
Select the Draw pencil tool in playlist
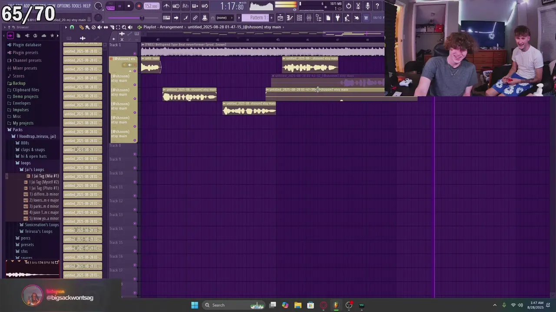click(x=82, y=27)
